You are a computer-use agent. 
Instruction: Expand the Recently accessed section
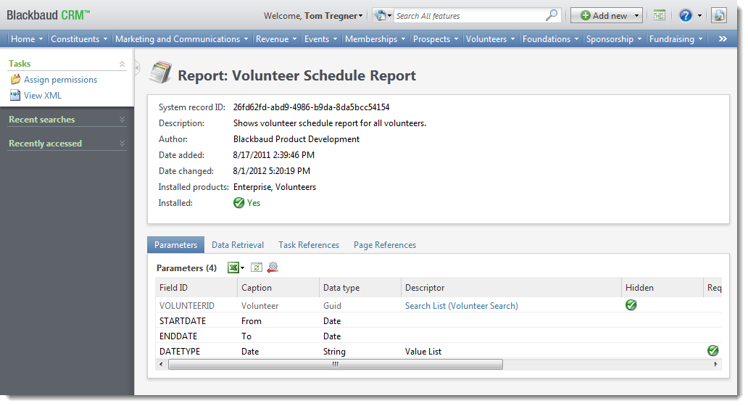click(x=122, y=143)
